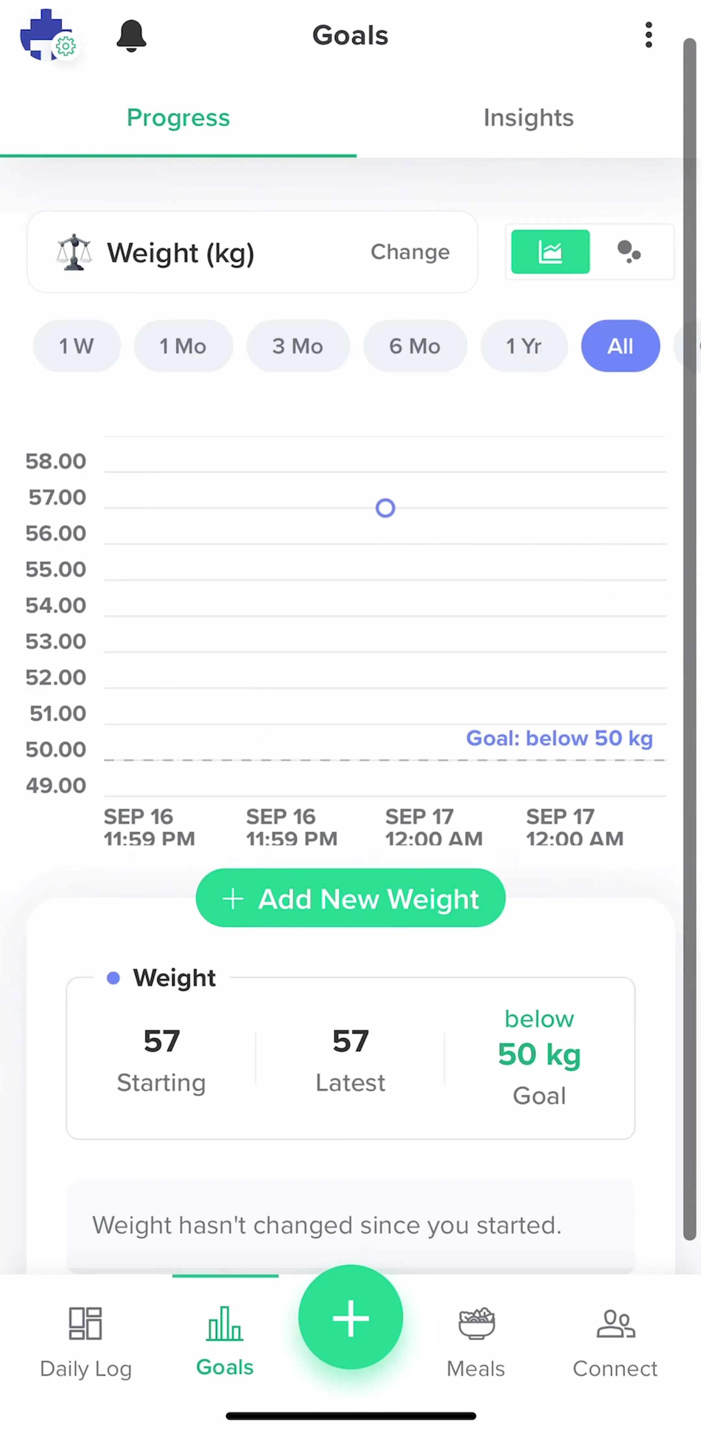Select the Goals bottom tab
Viewport: 701px width, 1433px height.
pos(225,1341)
